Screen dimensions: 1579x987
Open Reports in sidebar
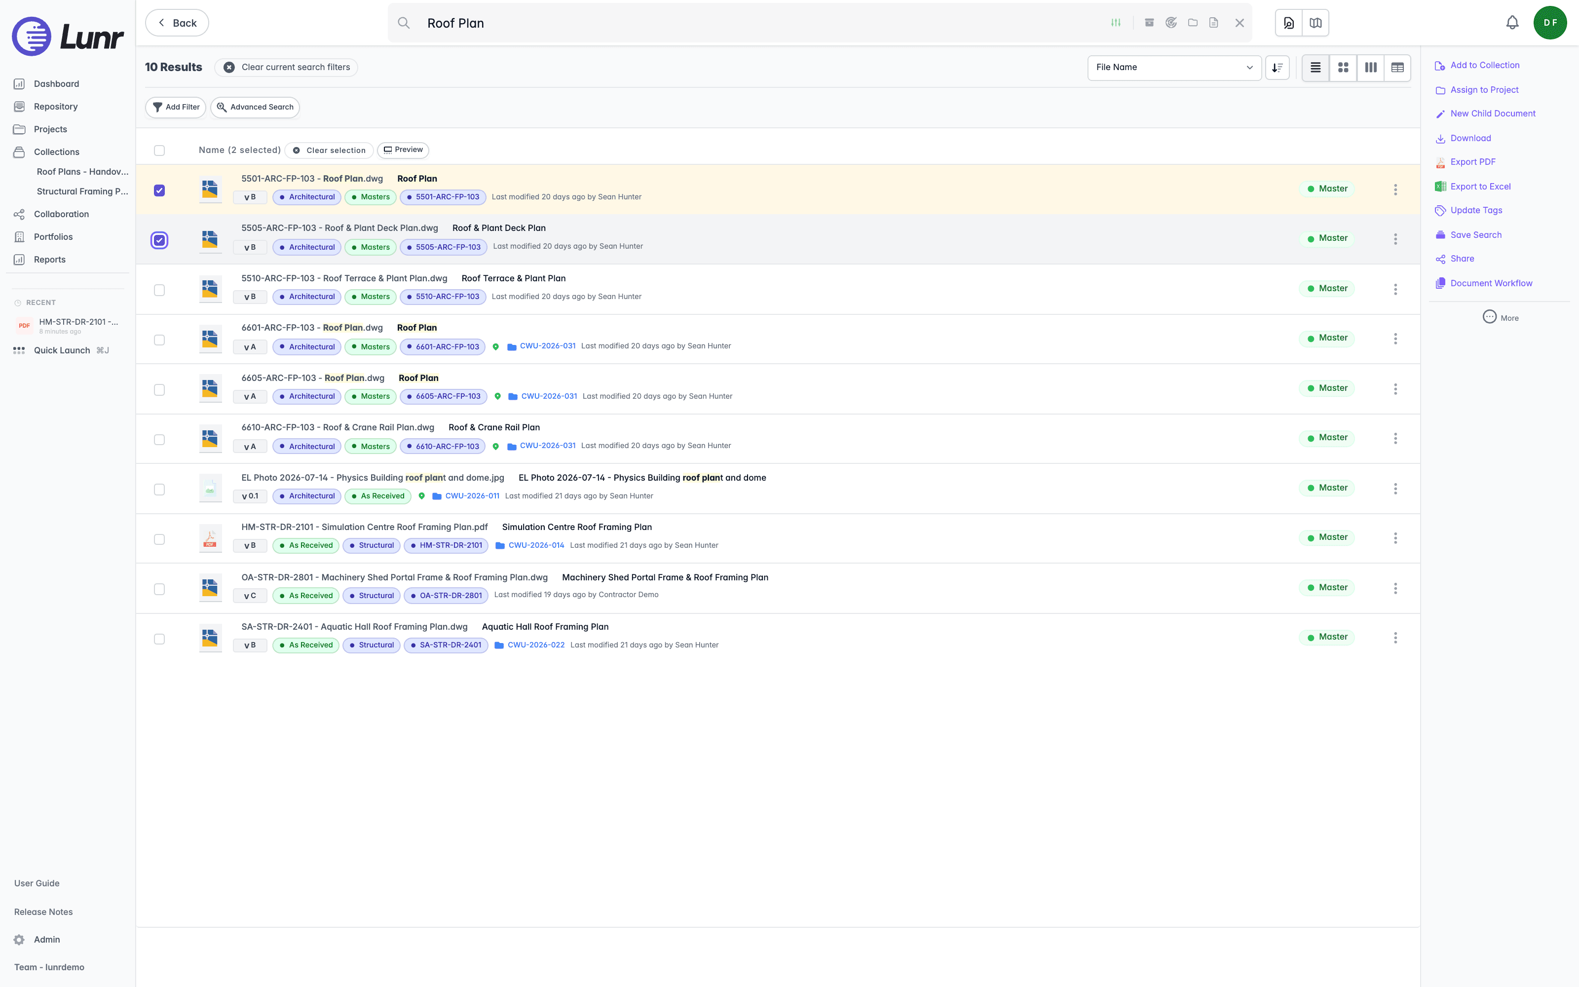tap(49, 260)
